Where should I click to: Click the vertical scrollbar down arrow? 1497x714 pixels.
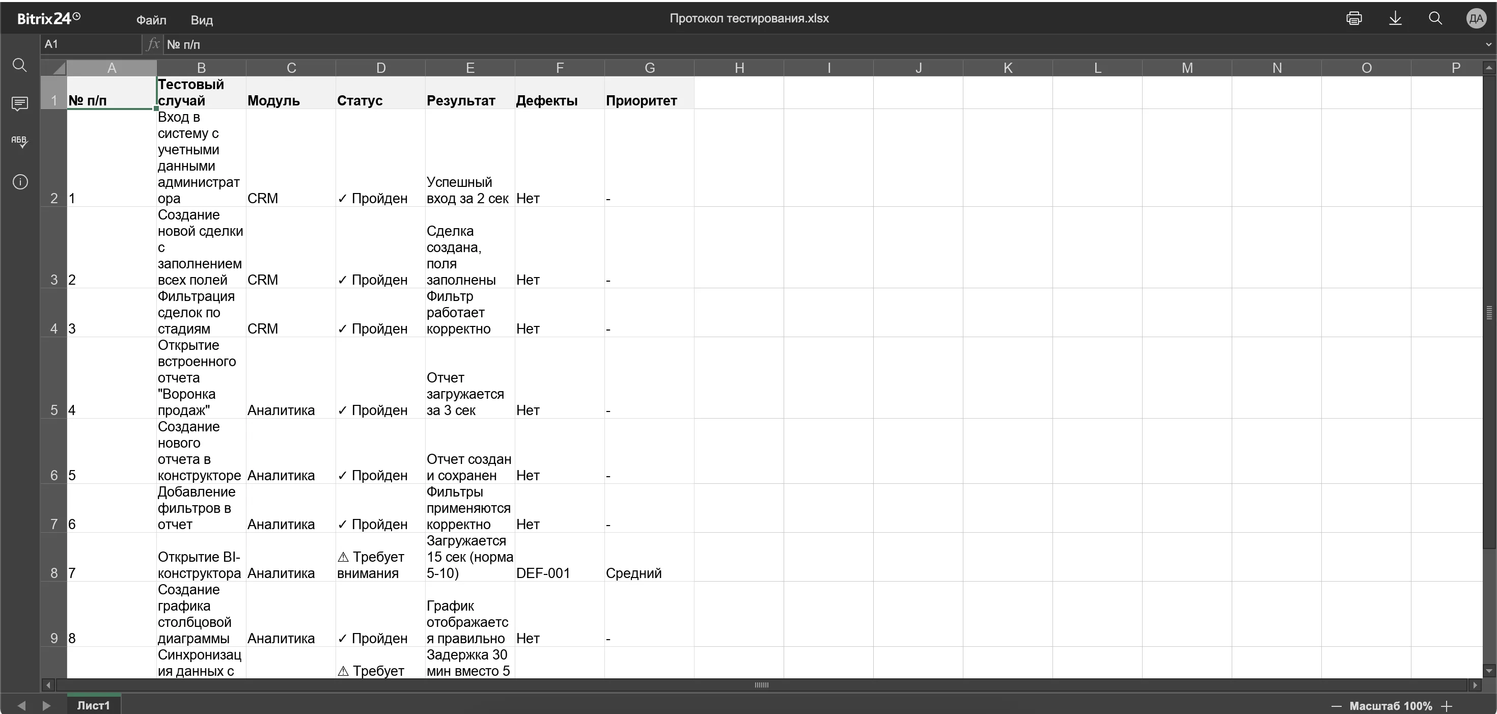1489,671
